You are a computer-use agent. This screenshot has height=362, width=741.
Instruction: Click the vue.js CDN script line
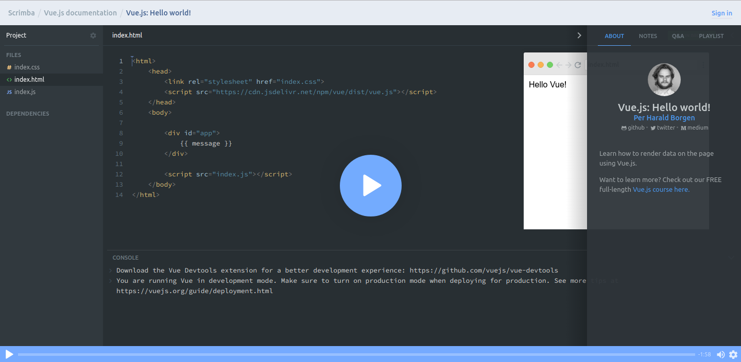coord(301,92)
